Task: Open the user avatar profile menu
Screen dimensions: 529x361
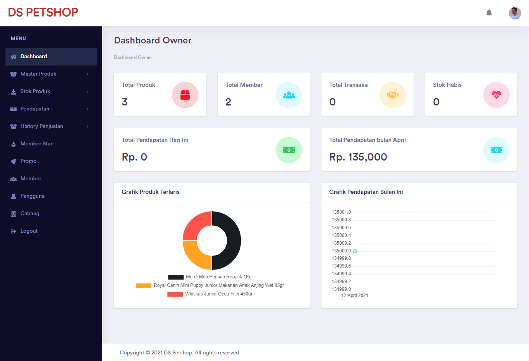Action: (x=515, y=13)
